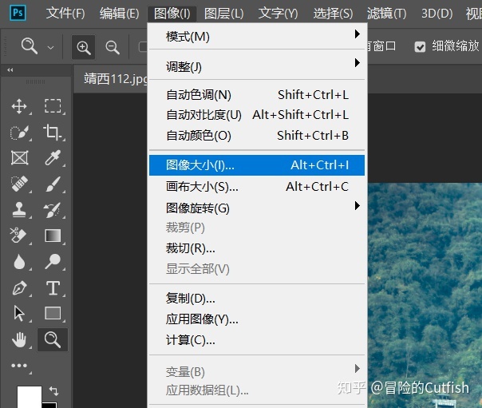Select the Move tool
Image resolution: width=482 pixels, height=408 pixels.
coord(19,106)
